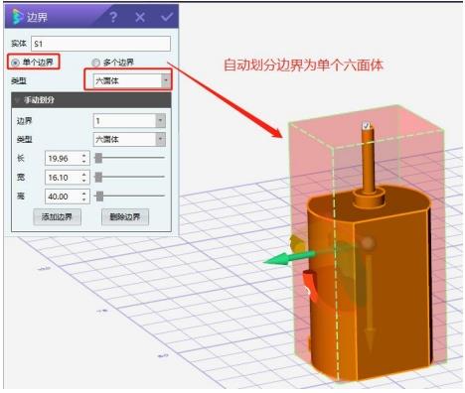Viewport: 465px width, 393px height.
Task: Click the 添加边界 button
Action: click(x=57, y=217)
